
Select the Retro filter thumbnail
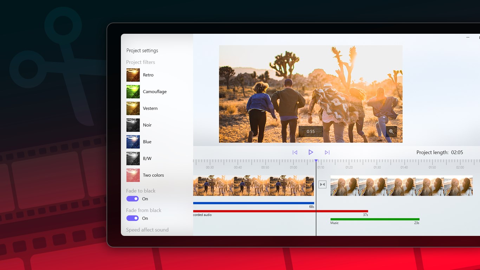click(133, 75)
